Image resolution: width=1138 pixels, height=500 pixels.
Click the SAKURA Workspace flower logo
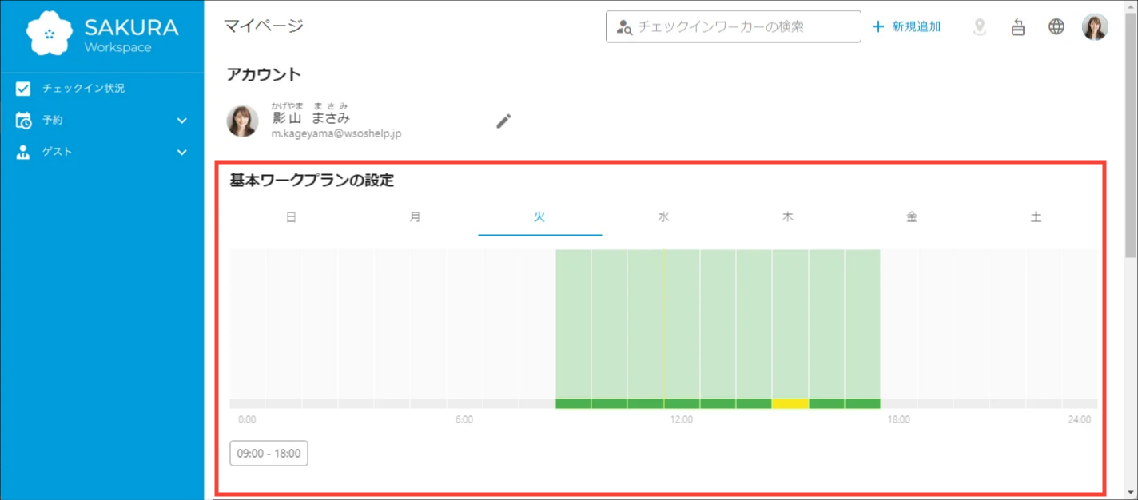(x=50, y=34)
